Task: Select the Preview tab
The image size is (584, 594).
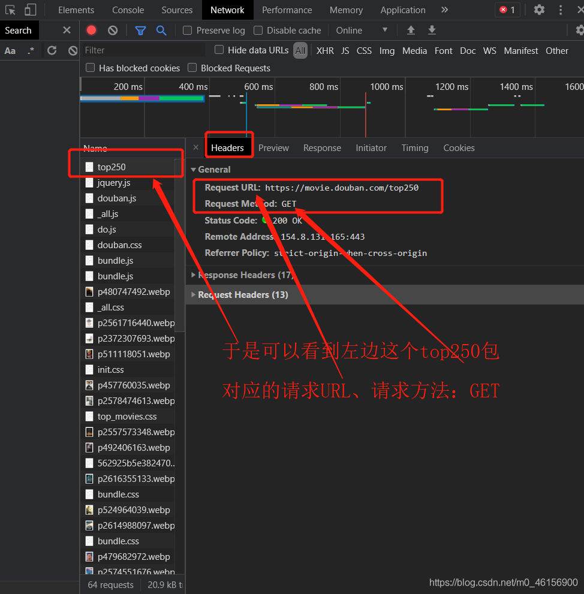Action: [273, 147]
